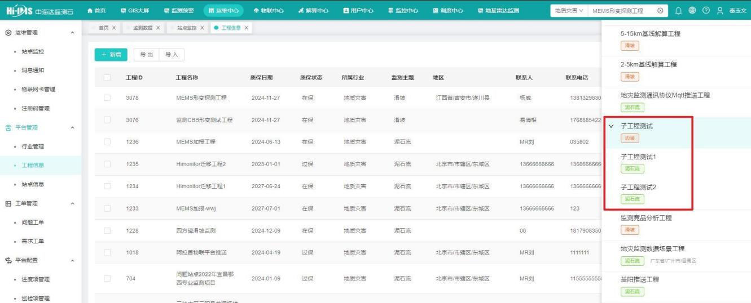This screenshot has width=751, height=303.
Task: Click the 新增 button
Action: 111,55
